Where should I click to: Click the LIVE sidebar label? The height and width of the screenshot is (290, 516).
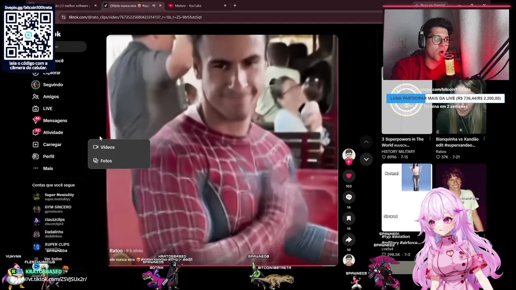pyautogui.click(x=48, y=109)
